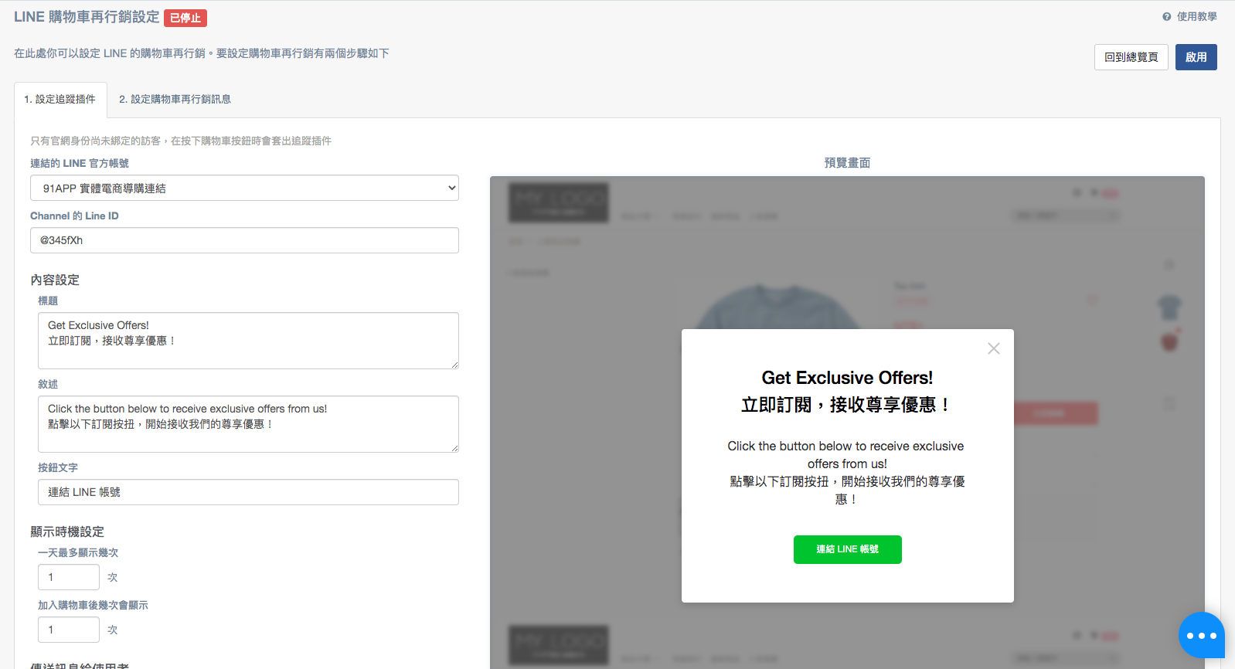The height and width of the screenshot is (669, 1235).
Task: Click the 標題 title textarea
Action: click(248, 341)
